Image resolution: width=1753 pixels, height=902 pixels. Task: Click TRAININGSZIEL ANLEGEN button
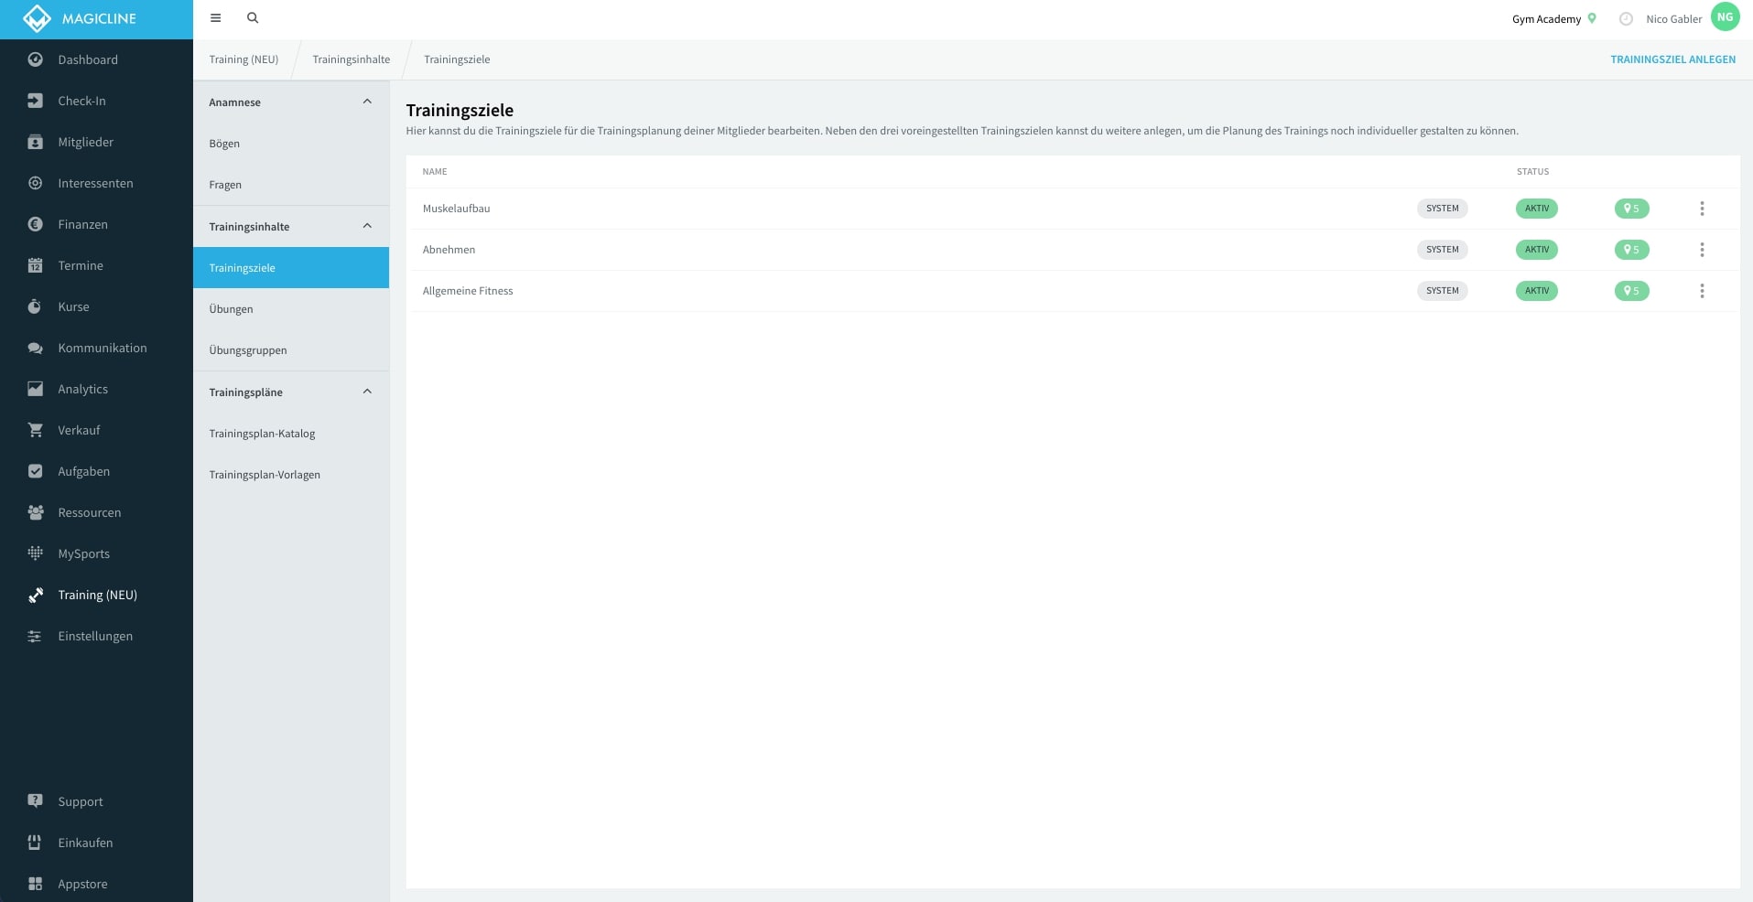[1672, 59]
